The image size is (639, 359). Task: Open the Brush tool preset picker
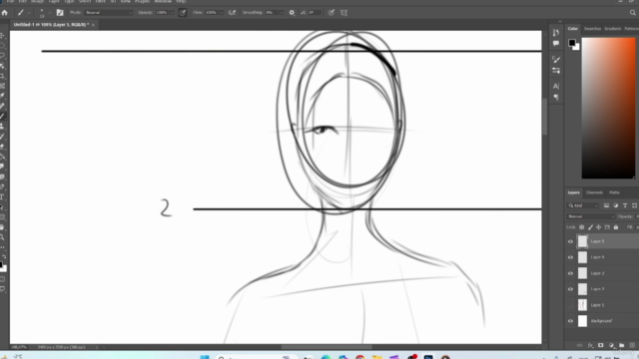click(23, 13)
